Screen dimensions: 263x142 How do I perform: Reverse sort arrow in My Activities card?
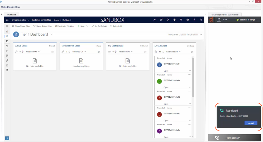[163, 51]
